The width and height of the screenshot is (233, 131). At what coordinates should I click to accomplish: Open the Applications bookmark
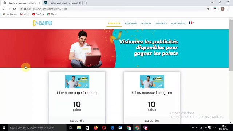10,14
